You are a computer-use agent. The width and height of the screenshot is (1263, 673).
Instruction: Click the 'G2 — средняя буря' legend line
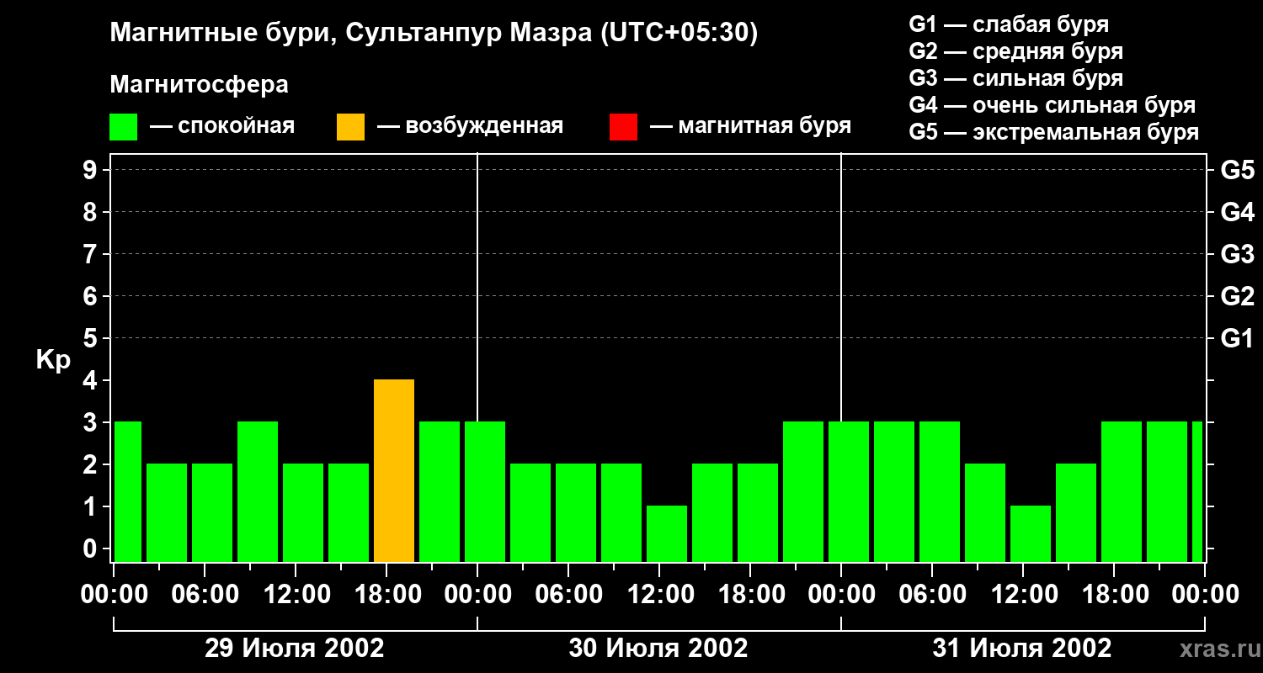[x=1016, y=51]
